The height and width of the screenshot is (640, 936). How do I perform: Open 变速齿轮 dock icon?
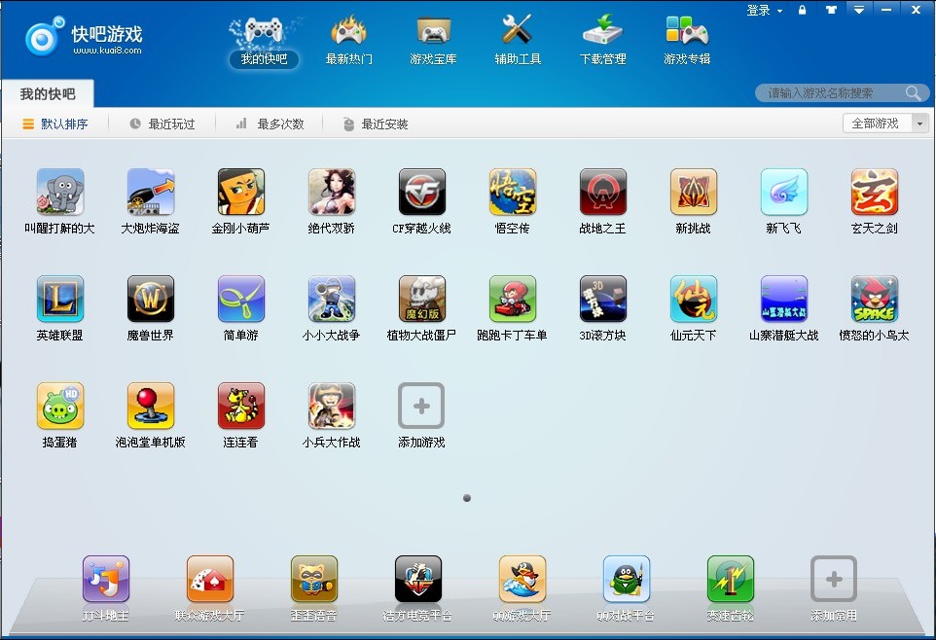tap(730, 579)
